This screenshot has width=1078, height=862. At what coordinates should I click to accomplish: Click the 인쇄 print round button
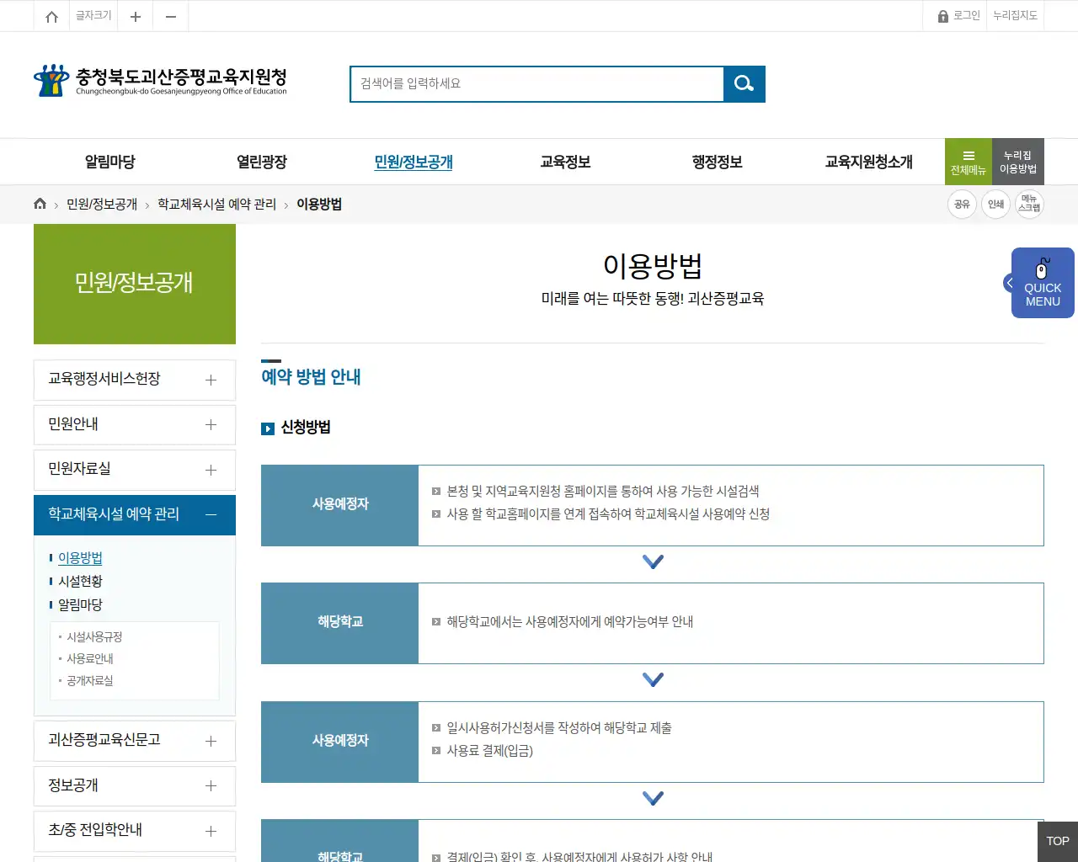[x=995, y=205]
